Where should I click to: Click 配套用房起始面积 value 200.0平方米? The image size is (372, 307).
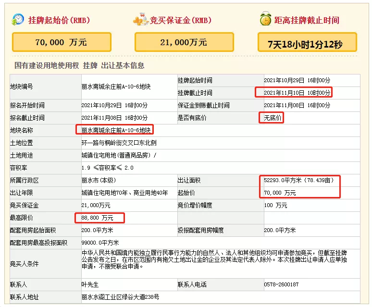[97, 230]
